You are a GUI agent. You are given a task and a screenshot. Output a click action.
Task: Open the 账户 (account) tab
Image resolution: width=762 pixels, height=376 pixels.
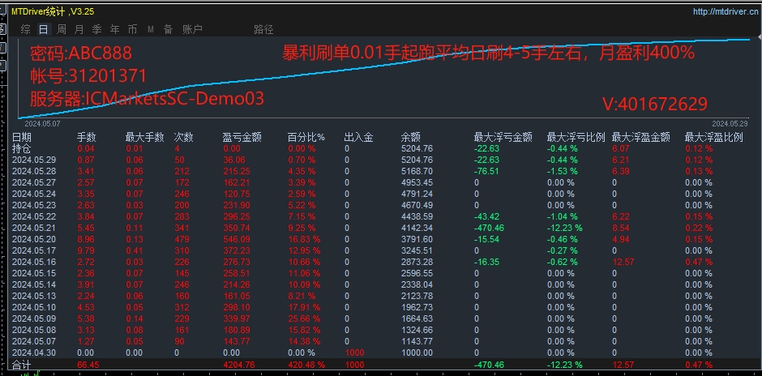coord(192,29)
